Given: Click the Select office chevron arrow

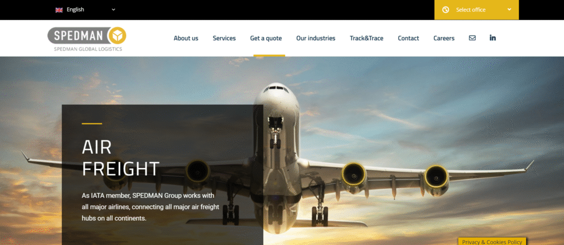Looking at the screenshot, I should click(x=509, y=10).
